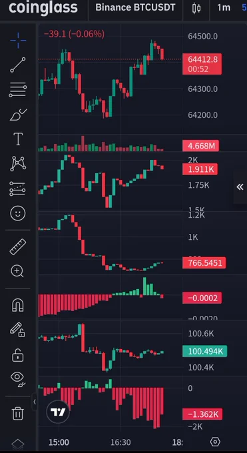Select the ruler measure tool

[x=18, y=246]
